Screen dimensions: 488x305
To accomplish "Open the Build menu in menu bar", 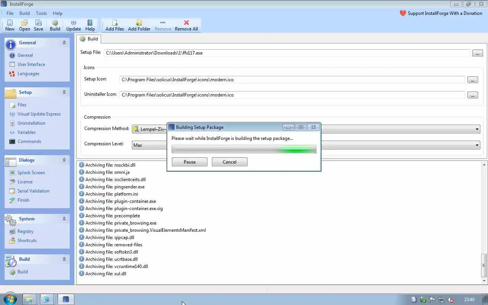I will (x=24, y=13).
